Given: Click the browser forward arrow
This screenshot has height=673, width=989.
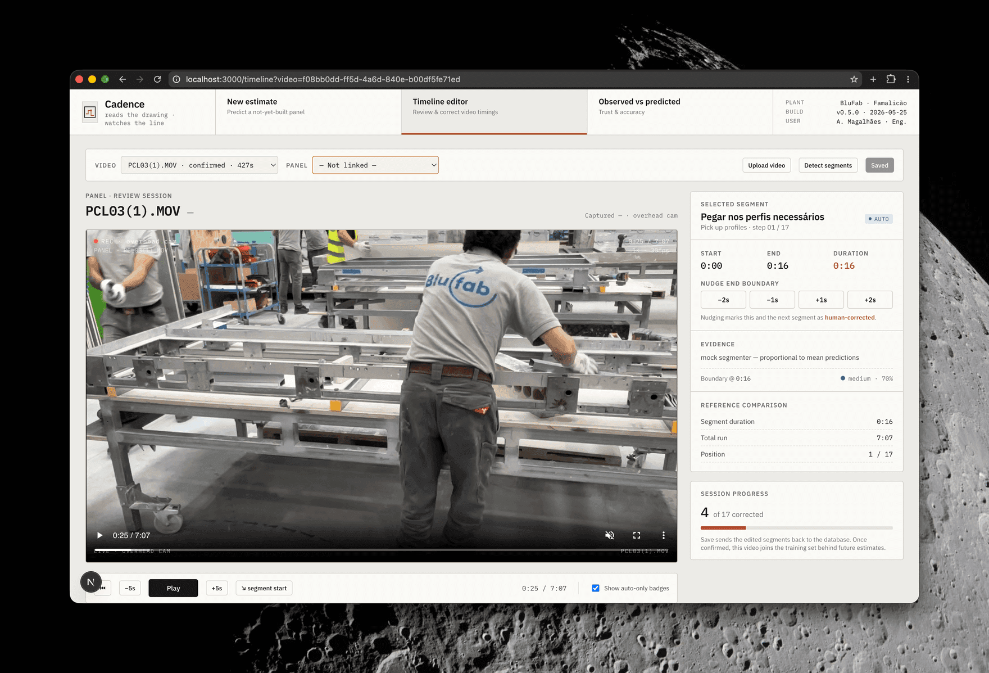Looking at the screenshot, I should (x=140, y=79).
